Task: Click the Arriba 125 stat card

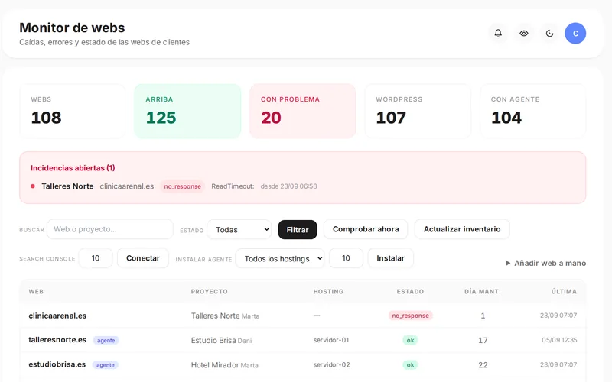Action: [187, 111]
